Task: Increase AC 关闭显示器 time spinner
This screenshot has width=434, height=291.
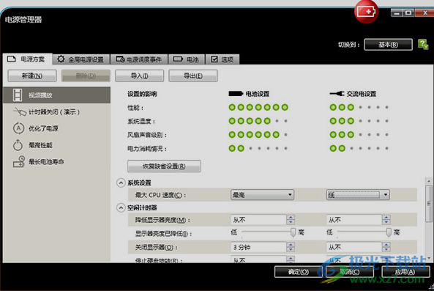Action: 386,245
